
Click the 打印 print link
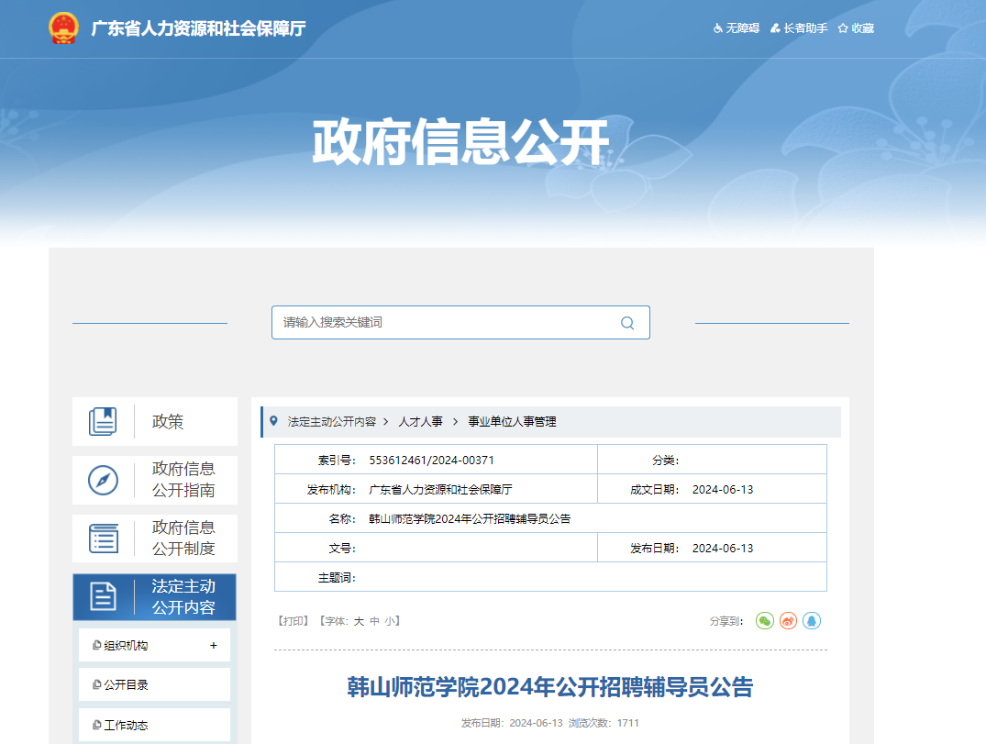click(294, 621)
